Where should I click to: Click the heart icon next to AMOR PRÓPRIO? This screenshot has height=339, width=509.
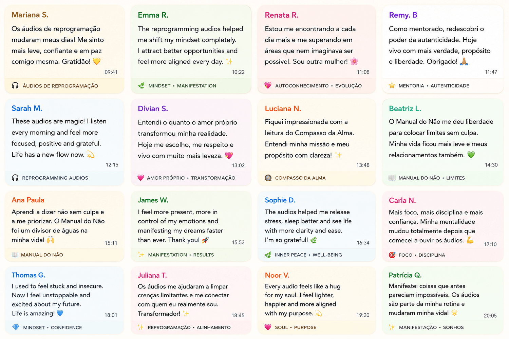(x=141, y=178)
